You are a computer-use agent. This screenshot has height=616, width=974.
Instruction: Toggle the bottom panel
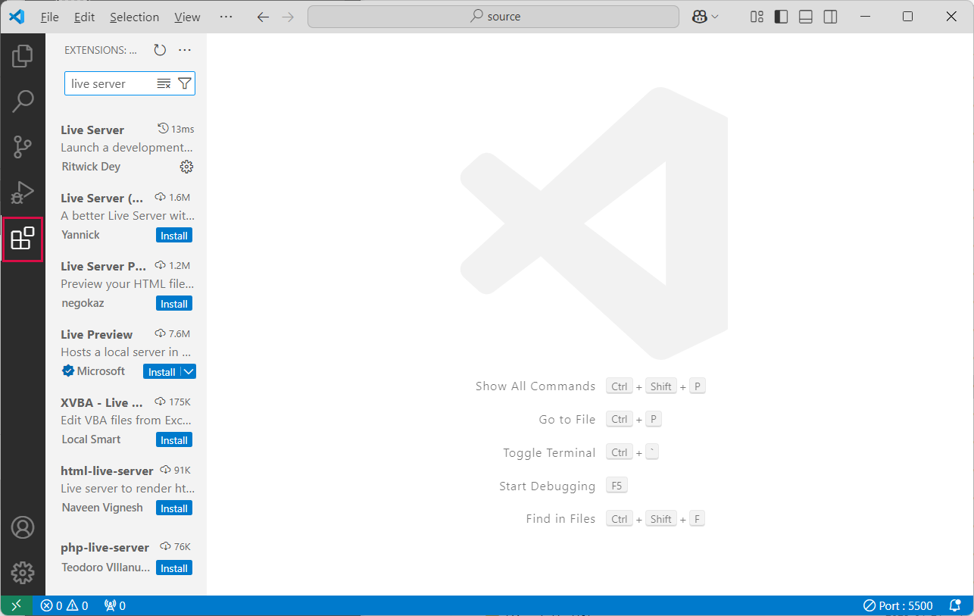click(806, 17)
